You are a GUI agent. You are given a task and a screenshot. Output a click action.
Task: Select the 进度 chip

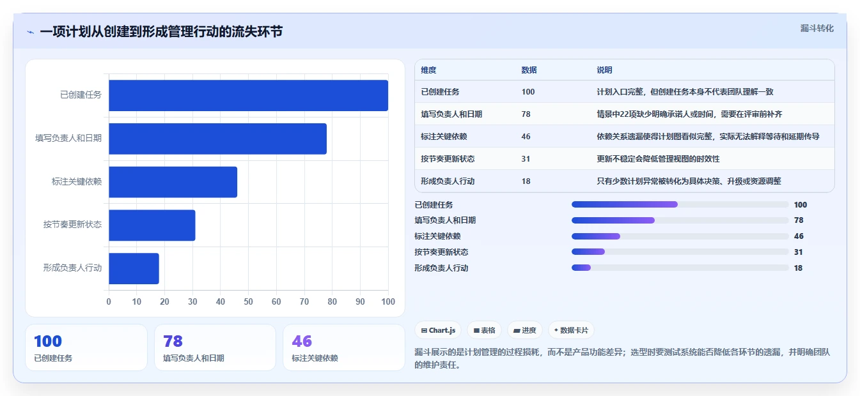524,330
